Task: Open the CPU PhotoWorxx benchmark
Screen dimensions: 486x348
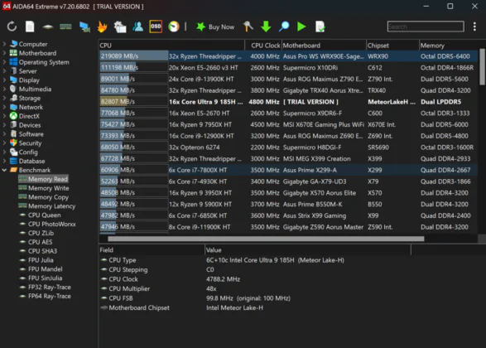Action: click(52, 224)
